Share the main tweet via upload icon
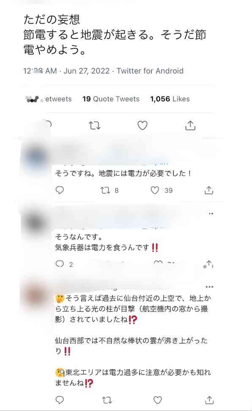Viewport: 252px width, 411px height. coord(190,126)
